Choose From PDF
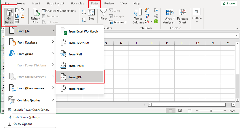Image resolution: width=240 pixels, height=132 pixels. pyautogui.click(x=80, y=77)
